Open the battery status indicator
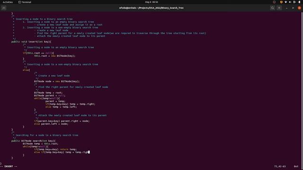Viewport: 303px width, 170px height. pyautogui.click(x=300, y=2)
